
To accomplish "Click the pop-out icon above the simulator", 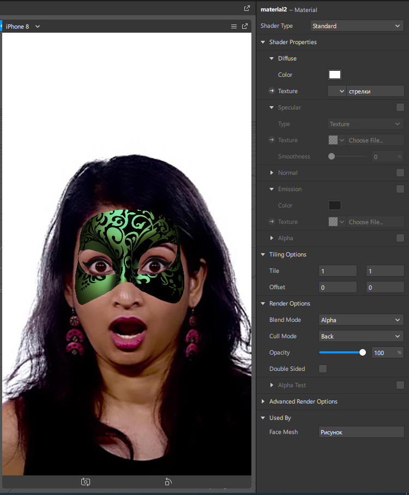I will [246, 8].
